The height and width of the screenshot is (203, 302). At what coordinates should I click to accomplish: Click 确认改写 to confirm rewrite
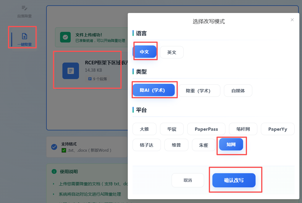[x=234, y=180]
